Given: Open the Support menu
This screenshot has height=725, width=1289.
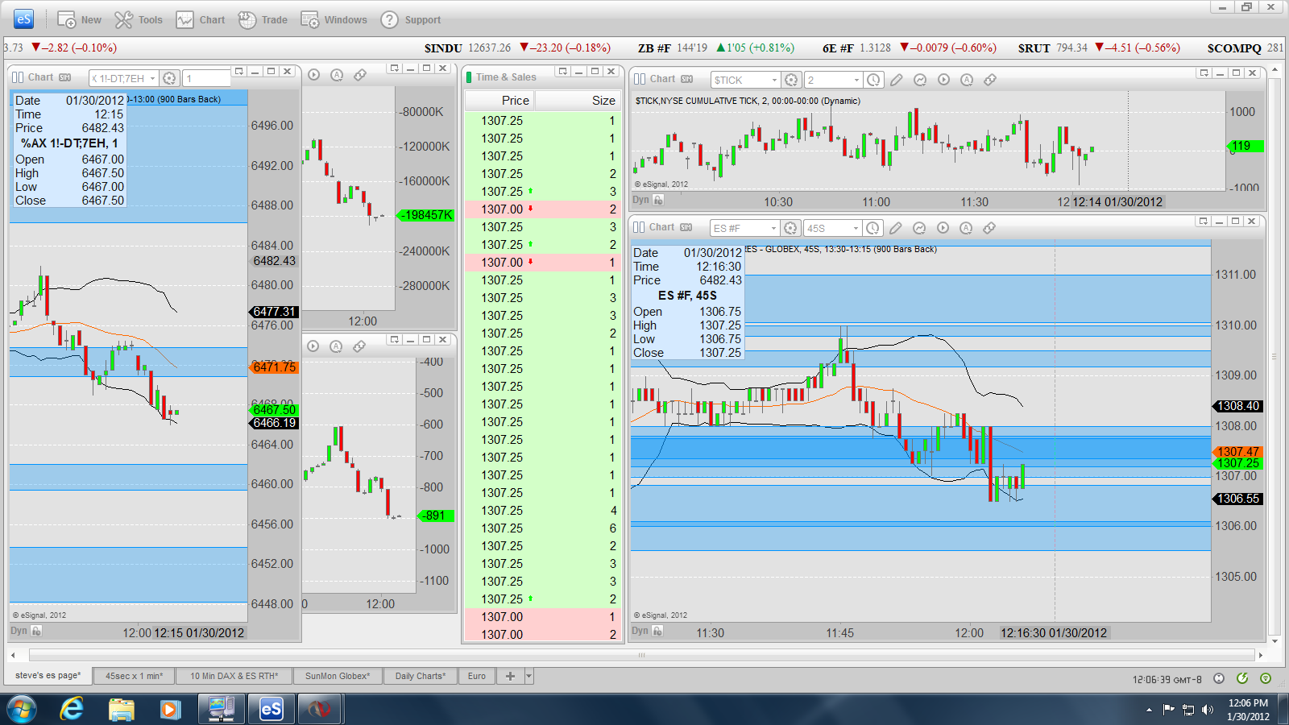Looking at the screenshot, I should tap(411, 19).
